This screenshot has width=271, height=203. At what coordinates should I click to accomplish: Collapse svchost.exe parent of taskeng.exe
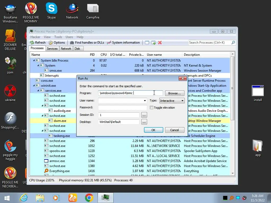click(x=42, y=131)
